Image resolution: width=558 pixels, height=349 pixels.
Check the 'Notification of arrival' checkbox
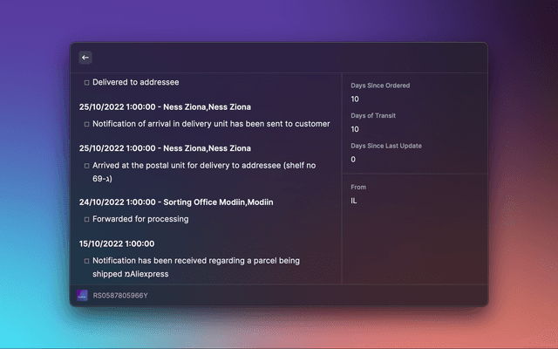(87, 124)
